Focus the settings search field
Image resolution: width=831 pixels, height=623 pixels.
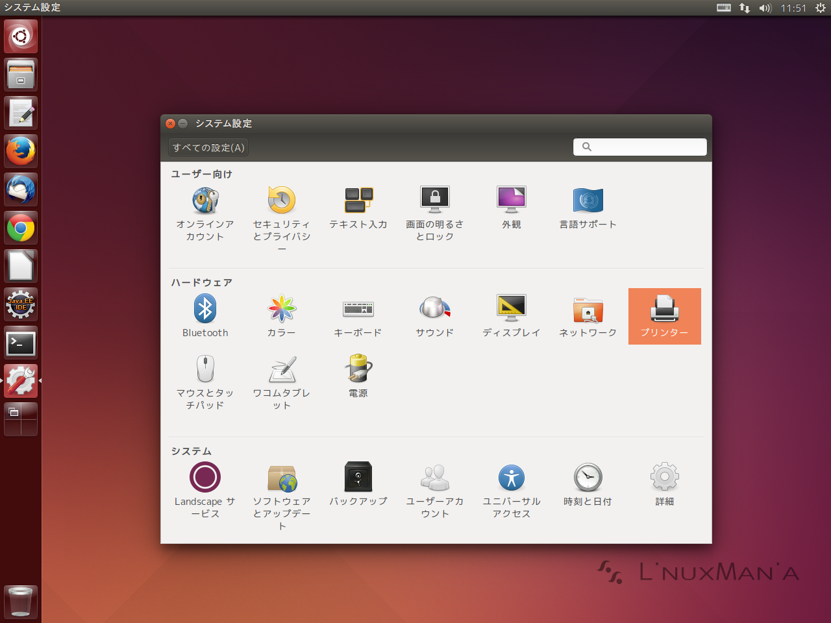[x=640, y=147]
